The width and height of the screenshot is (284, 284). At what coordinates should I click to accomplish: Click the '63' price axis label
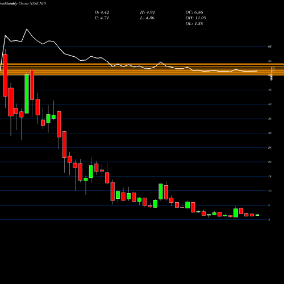(270, 47)
